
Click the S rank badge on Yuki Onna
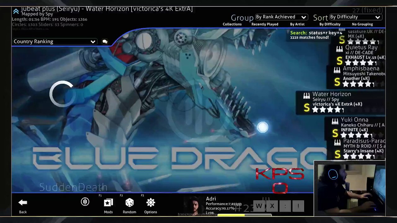335,133
